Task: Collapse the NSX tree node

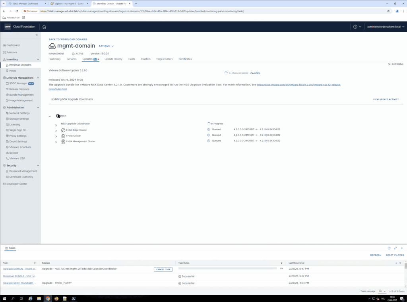Action: 50,116
